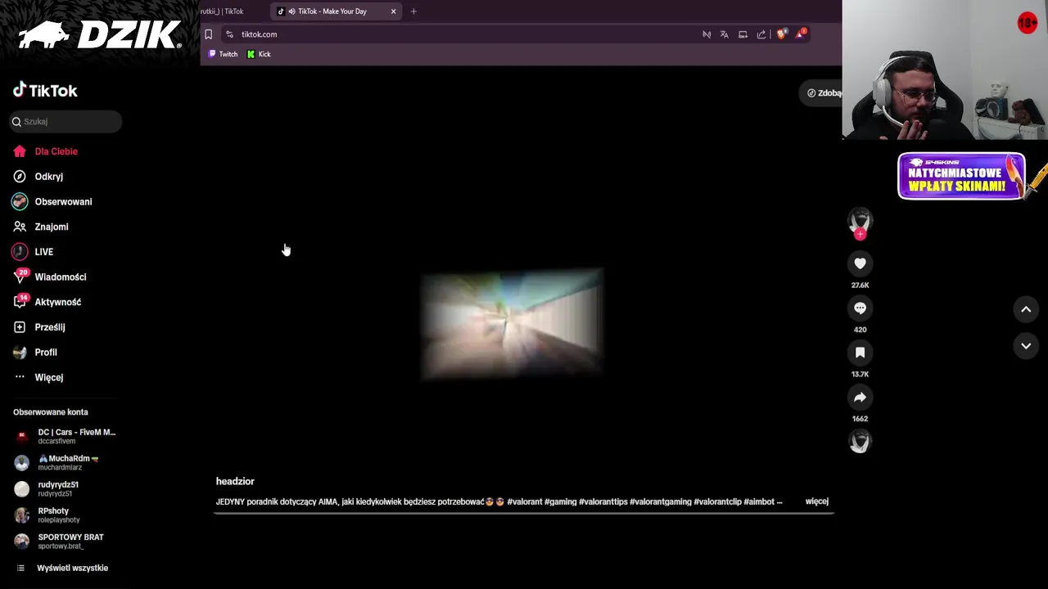Viewport: 1048px width, 589px height.
Task: Mute audio on Make Your Day tab
Action: [x=291, y=11]
